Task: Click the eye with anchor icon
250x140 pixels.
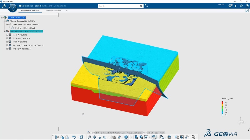Action: [x=193, y=137]
